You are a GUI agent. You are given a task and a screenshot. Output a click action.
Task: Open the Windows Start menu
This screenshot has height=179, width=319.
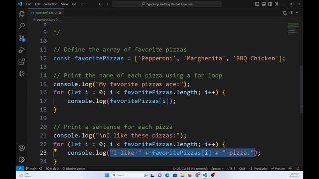[x=106, y=175]
